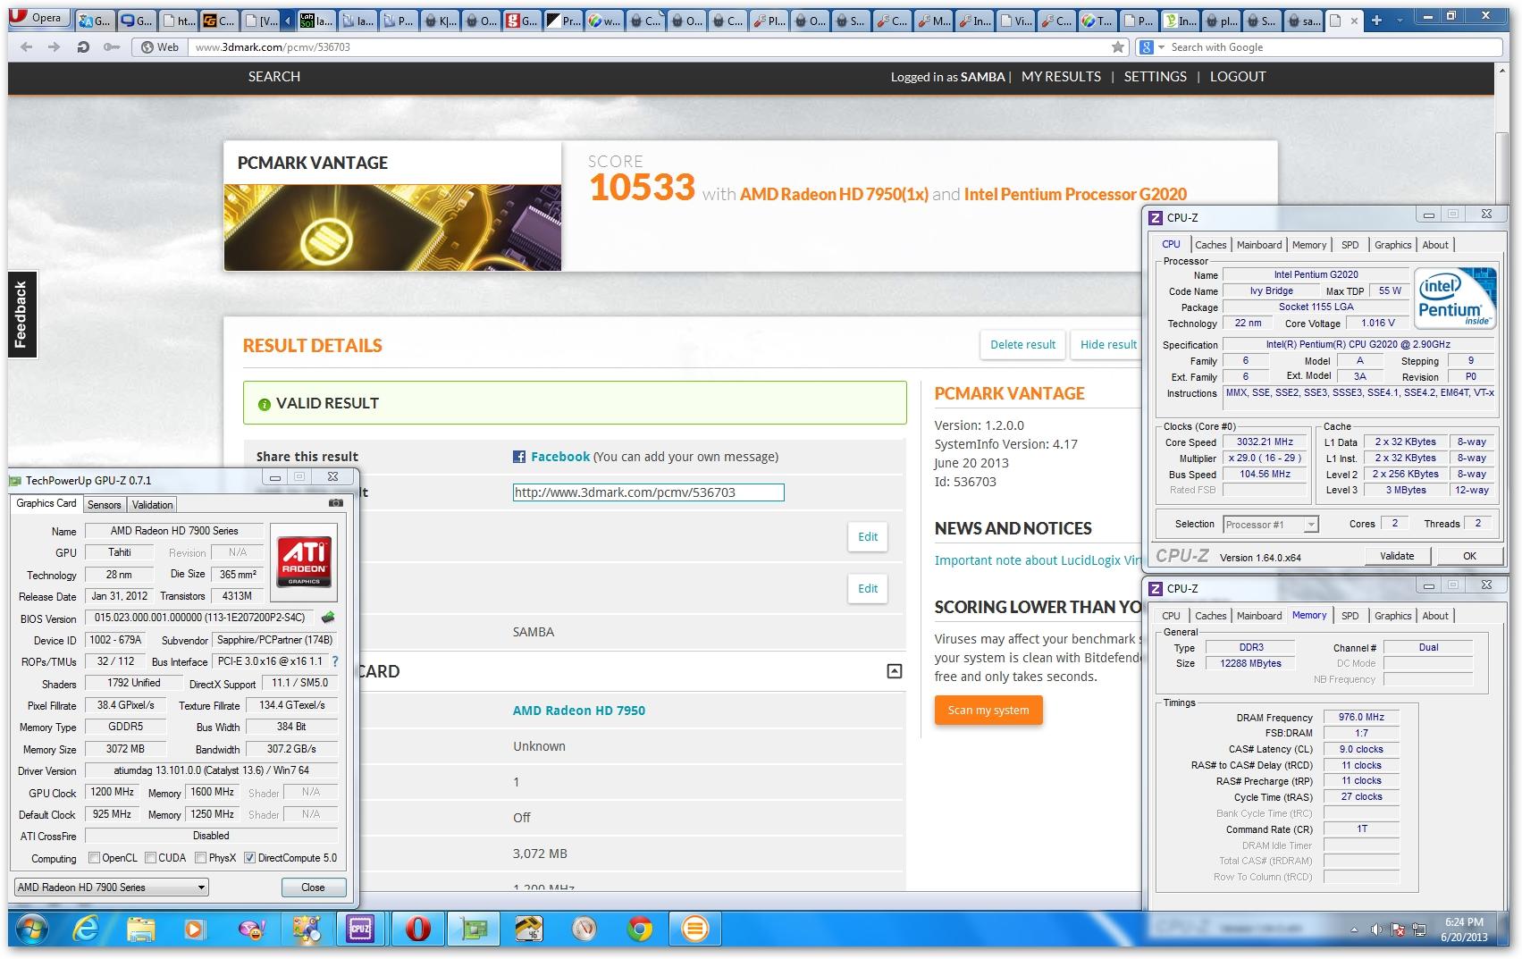Open Google Chrome from taskbar

(x=639, y=930)
